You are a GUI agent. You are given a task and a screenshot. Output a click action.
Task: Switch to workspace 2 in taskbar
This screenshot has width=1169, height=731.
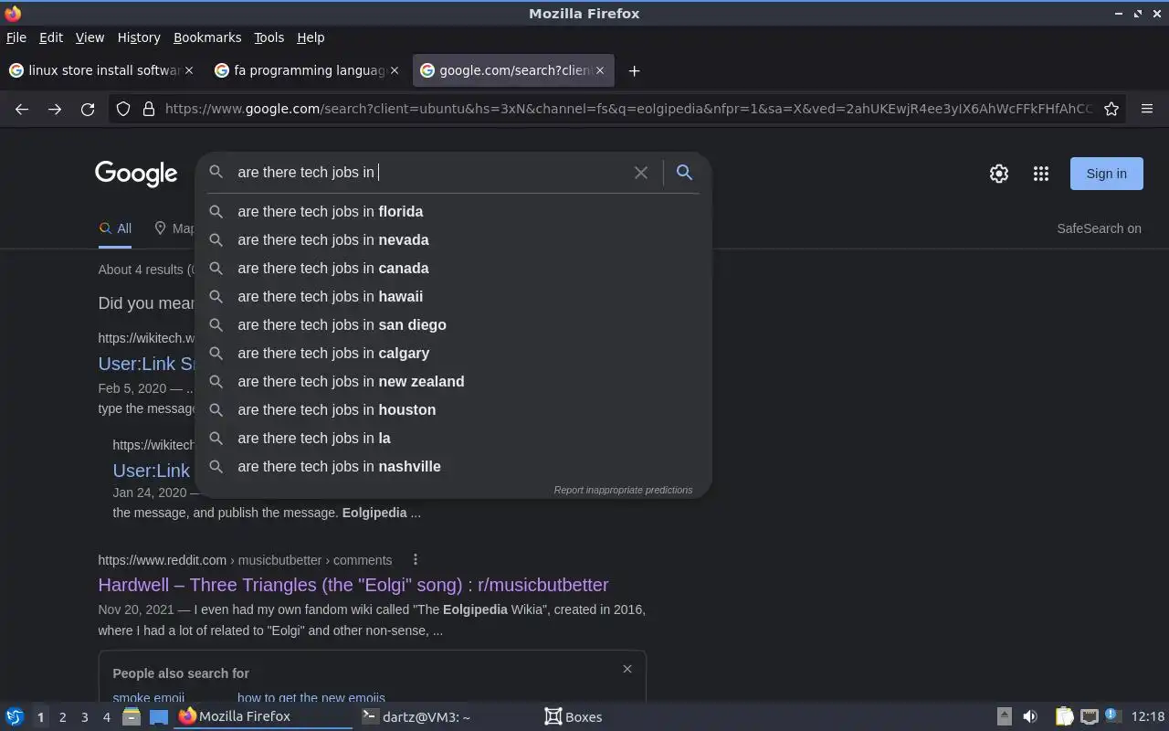pyautogui.click(x=63, y=717)
